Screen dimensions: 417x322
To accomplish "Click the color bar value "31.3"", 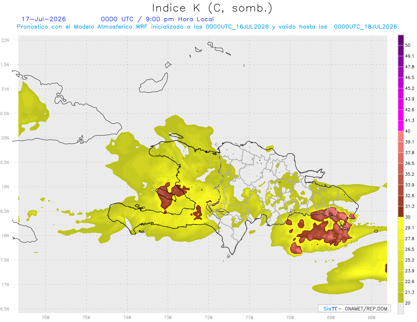I will pyautogui.click(x=409, y=206).
